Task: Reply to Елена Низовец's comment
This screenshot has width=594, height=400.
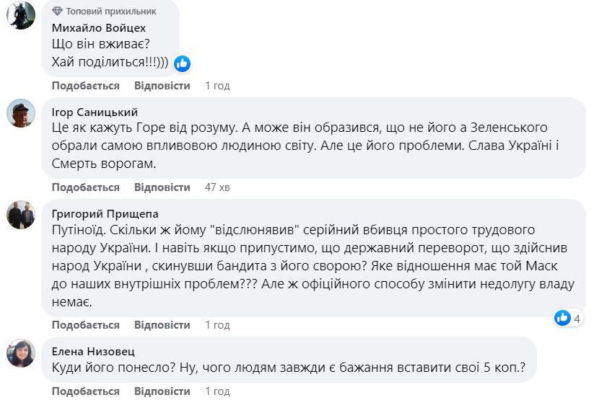Action: pos(162,391)
